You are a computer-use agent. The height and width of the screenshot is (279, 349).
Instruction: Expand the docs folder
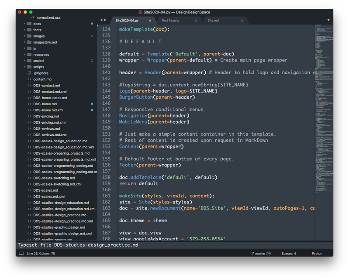[x=24, y=24]
